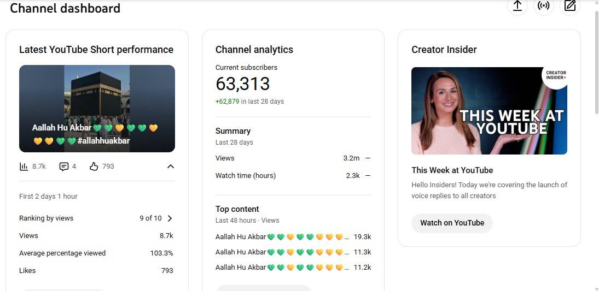
Task: Collapse the Short performance details chevron
Action: (x=170, y=167)
